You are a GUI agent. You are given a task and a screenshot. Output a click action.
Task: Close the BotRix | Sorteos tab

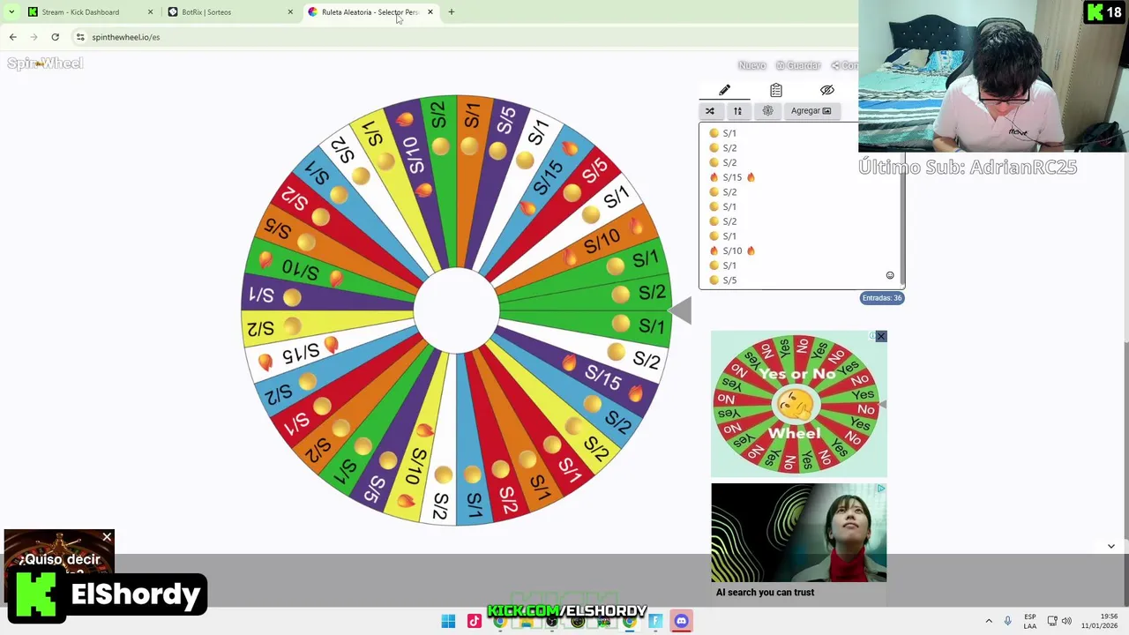290,12
